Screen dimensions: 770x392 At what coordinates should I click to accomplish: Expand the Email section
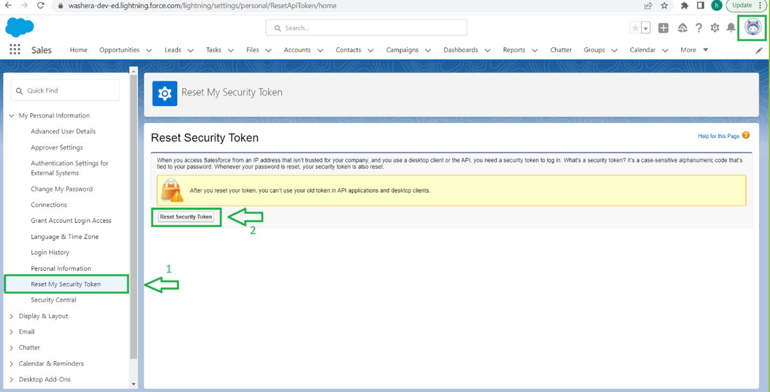pyautogui.click(x=12, y=332)
